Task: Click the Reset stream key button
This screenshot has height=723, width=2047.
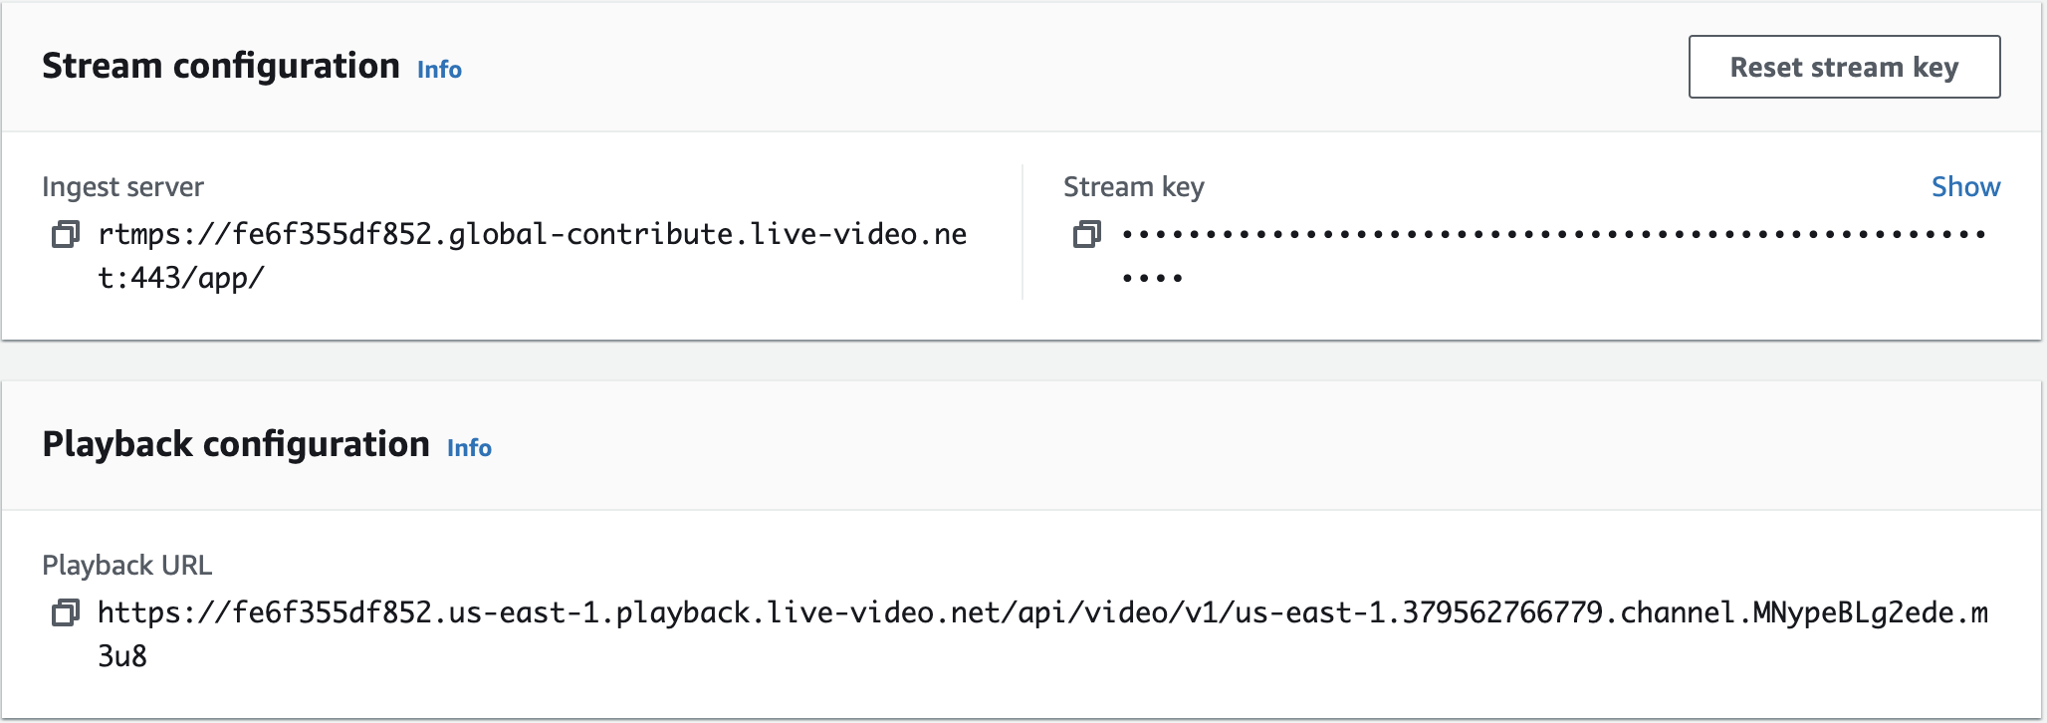Action: pyautogui.click(x=1844, y=67)
